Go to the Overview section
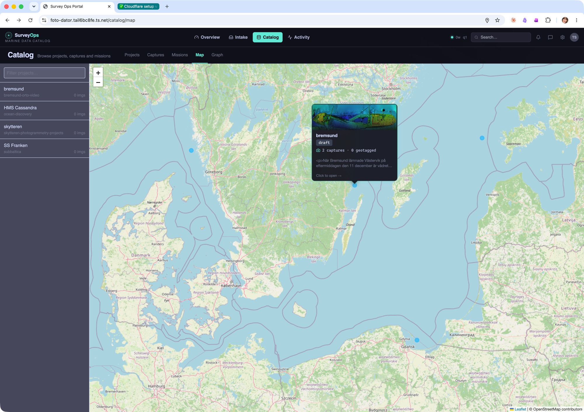 [207, 37]
